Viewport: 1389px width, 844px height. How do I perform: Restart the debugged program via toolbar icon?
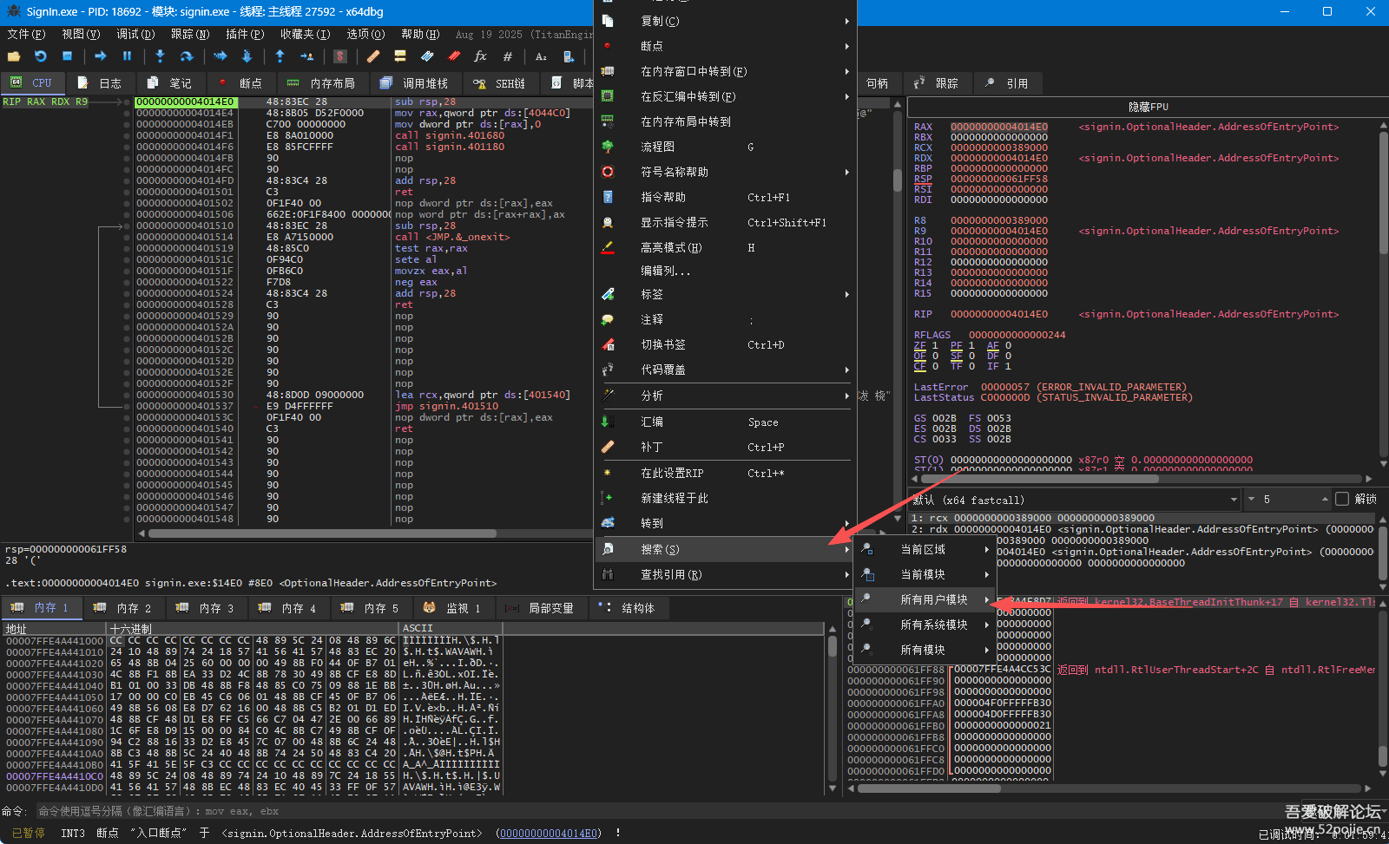(41, 56)
